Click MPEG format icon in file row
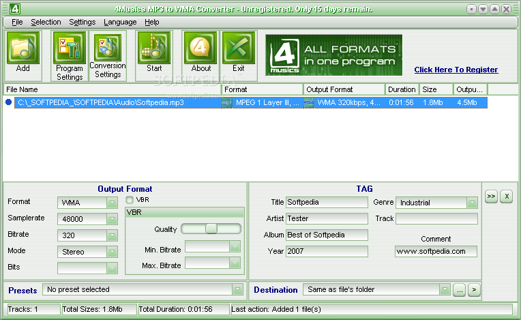Viewport: 521px width, 320px height. (227, 102)
